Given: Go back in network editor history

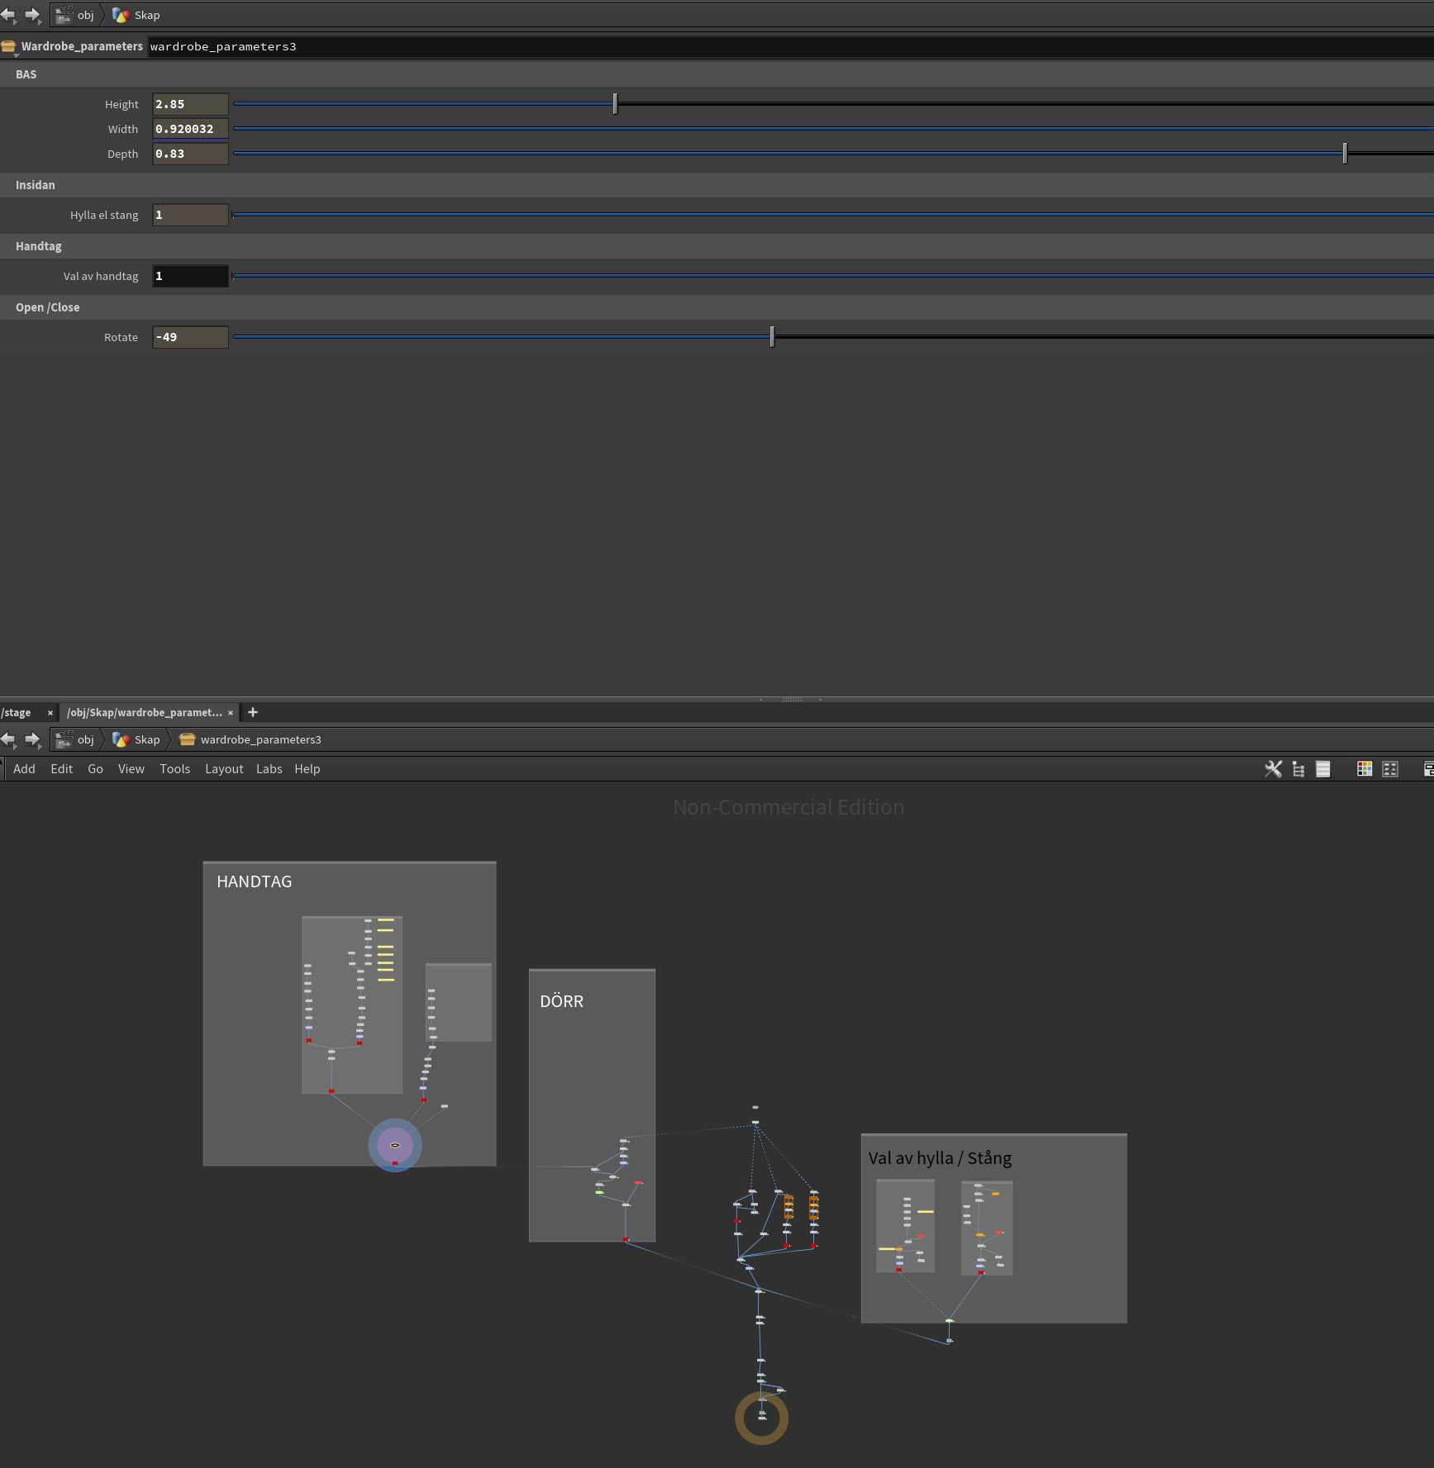Looking at the screenshot, I should click(8, 739).
